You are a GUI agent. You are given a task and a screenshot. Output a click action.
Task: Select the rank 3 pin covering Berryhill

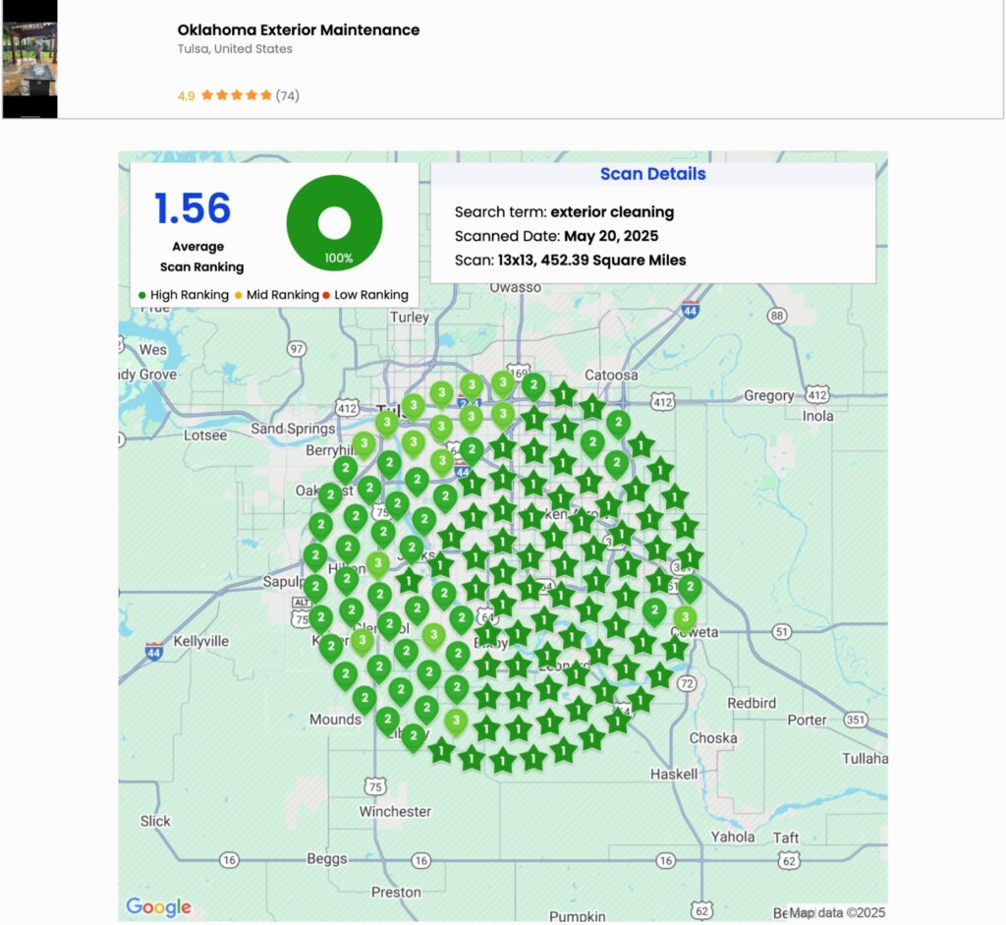coord(364,444)
